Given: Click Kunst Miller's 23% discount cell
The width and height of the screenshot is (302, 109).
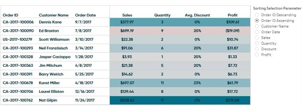Looking at the screenshot, I should [197, 83].
